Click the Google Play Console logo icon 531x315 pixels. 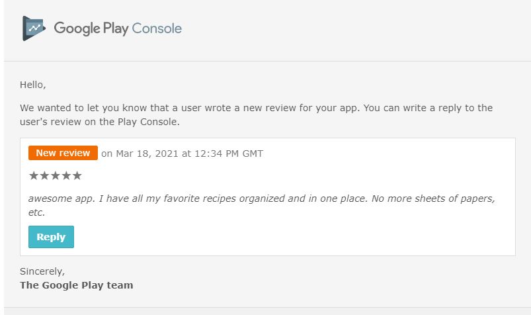pos(34,28)
